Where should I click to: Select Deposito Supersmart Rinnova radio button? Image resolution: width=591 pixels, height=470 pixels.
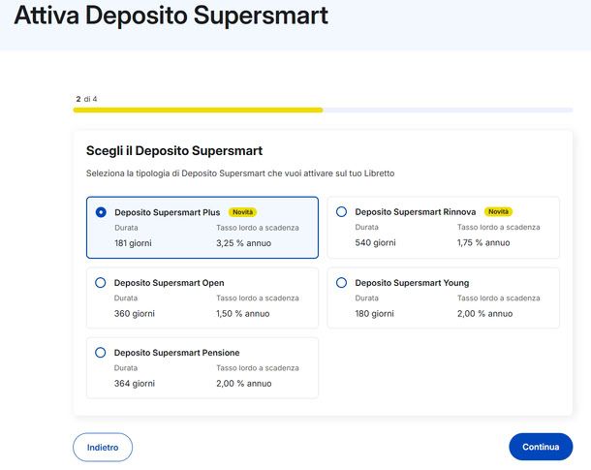[x=341, y=212]
